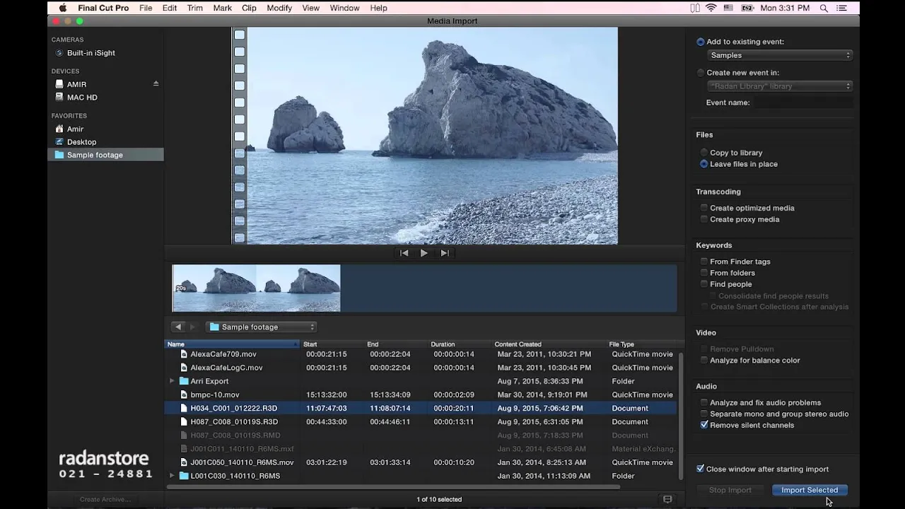Open the Sample footage path popup
Screen dimensions: 905x509
coord(261,327)
